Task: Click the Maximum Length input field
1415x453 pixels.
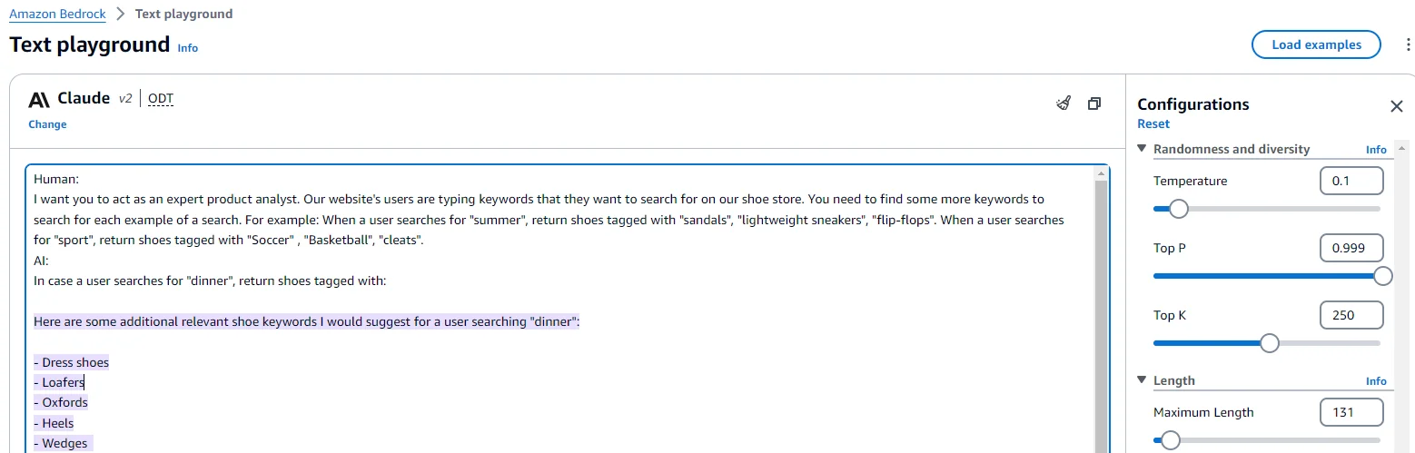Action: coord(1351,412)
